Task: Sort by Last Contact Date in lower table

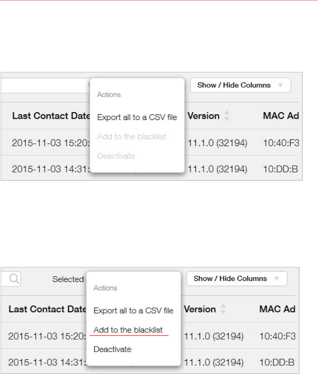Action: pos(47,309)
